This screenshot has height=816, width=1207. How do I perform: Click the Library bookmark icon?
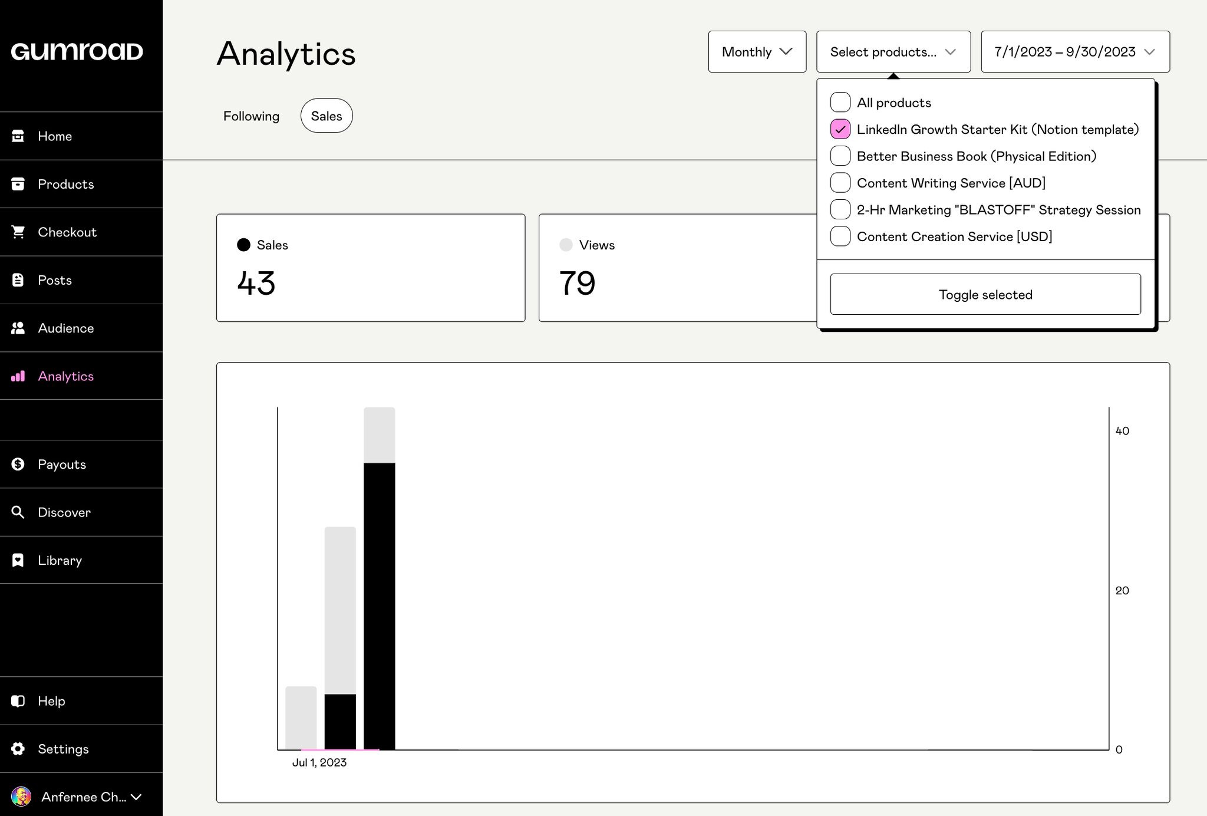(x=18, y=560)
